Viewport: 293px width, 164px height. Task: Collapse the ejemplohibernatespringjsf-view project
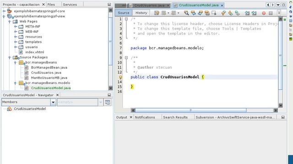[4, 16]
